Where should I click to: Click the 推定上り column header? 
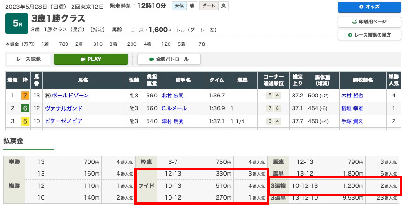(298, 80)
